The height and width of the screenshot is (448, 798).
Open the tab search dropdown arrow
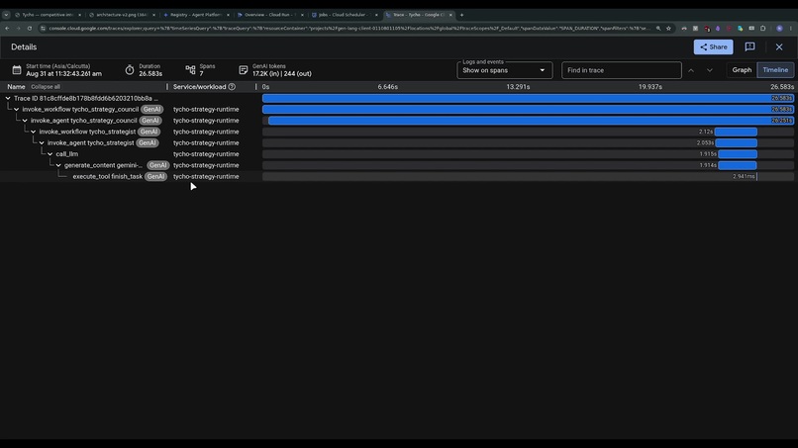click(6, 15)
